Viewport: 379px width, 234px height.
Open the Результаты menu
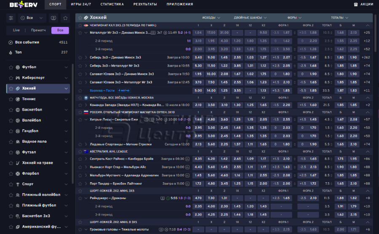[145, 4]
